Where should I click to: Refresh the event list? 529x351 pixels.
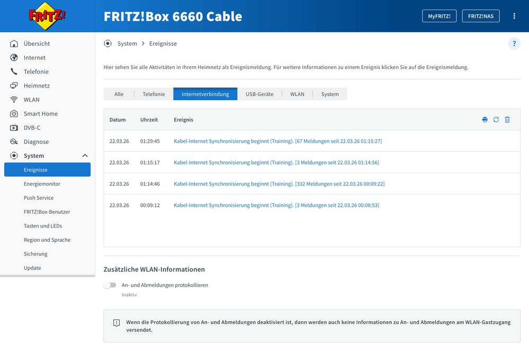tap(496, 120)
